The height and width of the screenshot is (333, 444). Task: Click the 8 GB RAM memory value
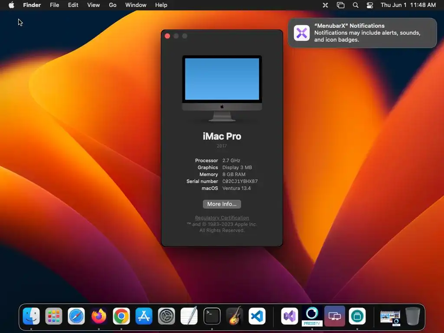(x=234, y=174)
